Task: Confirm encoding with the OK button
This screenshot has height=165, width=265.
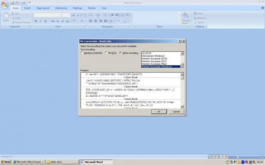Action: [x=159, y=112]
